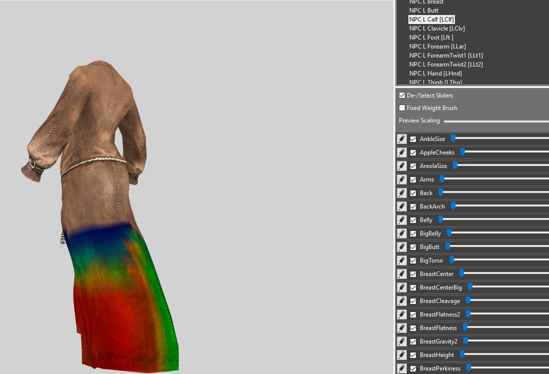The width and height of the screenshot is (549, 374).
Task: Click the pencil icon for BreastPerkiness
Action: (401, 368)
